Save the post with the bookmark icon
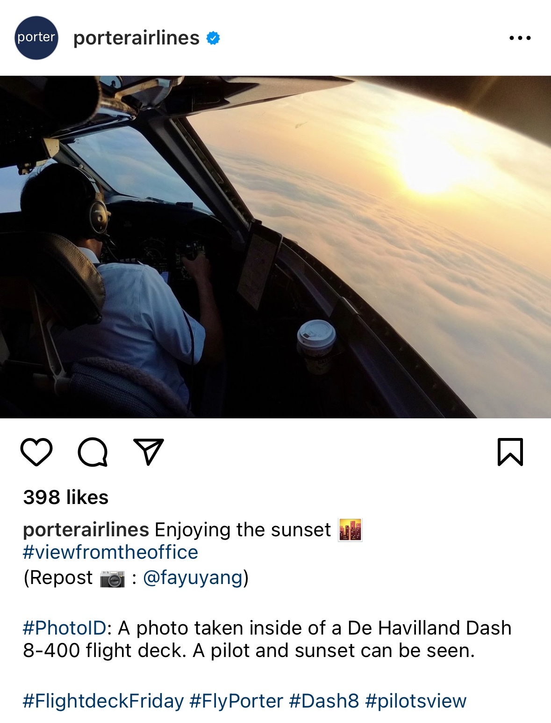Viewport: 551px width, 723px height. pyautogui.click(x=510, y=452)
